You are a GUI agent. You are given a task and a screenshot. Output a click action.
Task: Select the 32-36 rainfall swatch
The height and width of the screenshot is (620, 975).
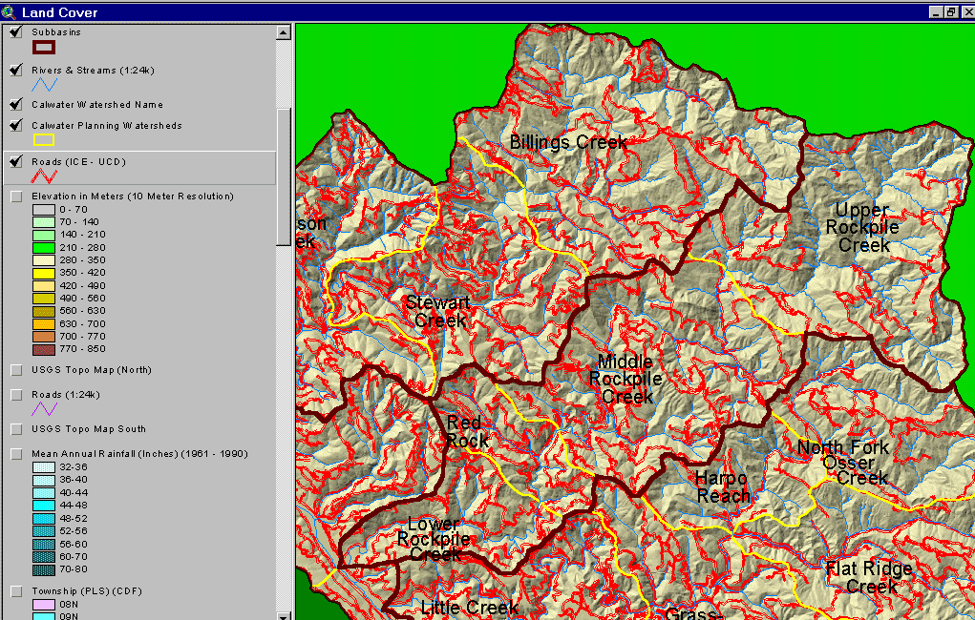click(x=44, y=467)
